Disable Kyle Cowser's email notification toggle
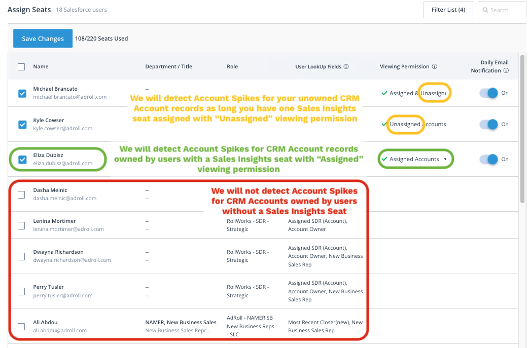 click(x=489, y=125)
